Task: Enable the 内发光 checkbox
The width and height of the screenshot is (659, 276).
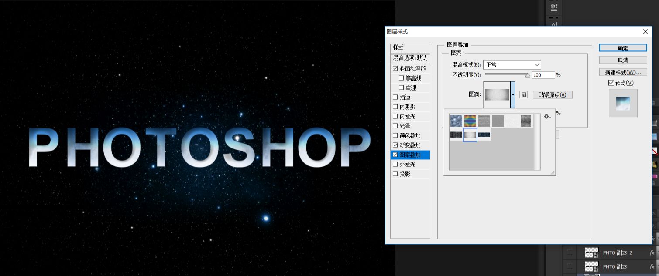Action: tap(395, 117)
